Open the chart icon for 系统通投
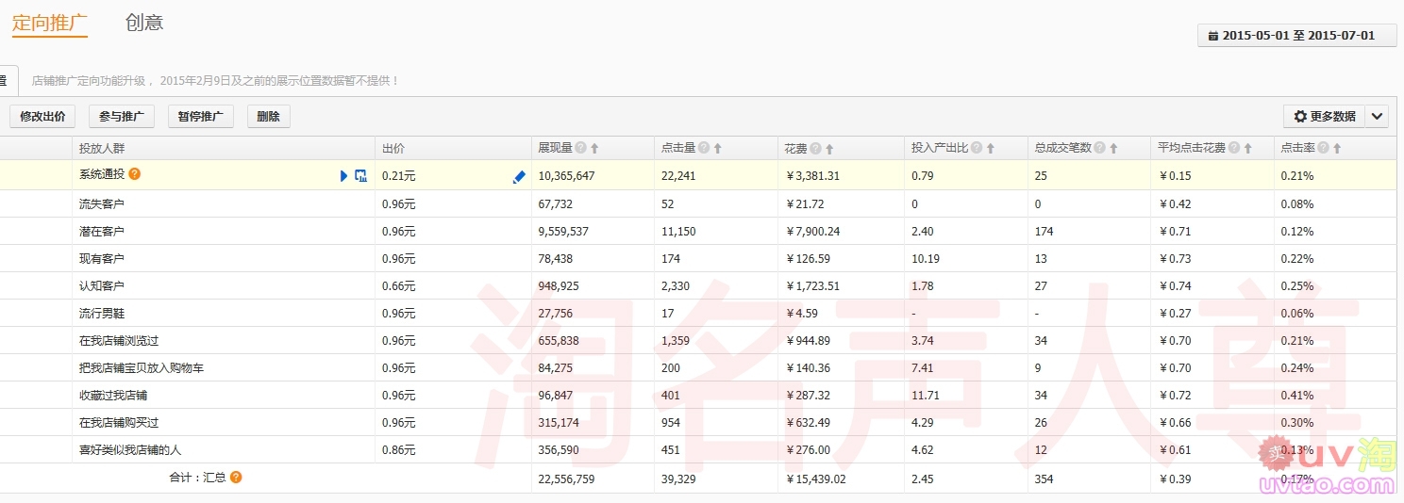1404x503 pixels. [x=360, y=175]
